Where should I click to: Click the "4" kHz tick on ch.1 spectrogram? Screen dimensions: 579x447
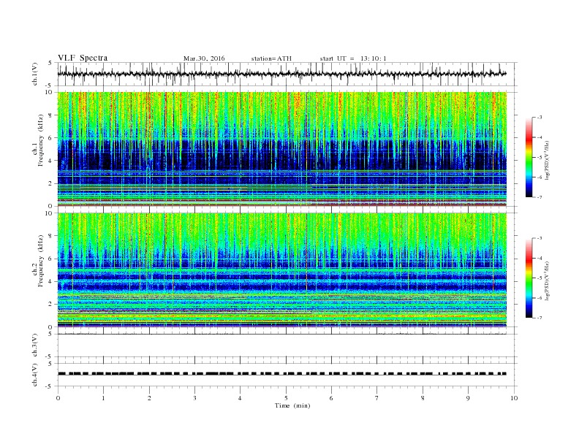(x=51, y=161)
